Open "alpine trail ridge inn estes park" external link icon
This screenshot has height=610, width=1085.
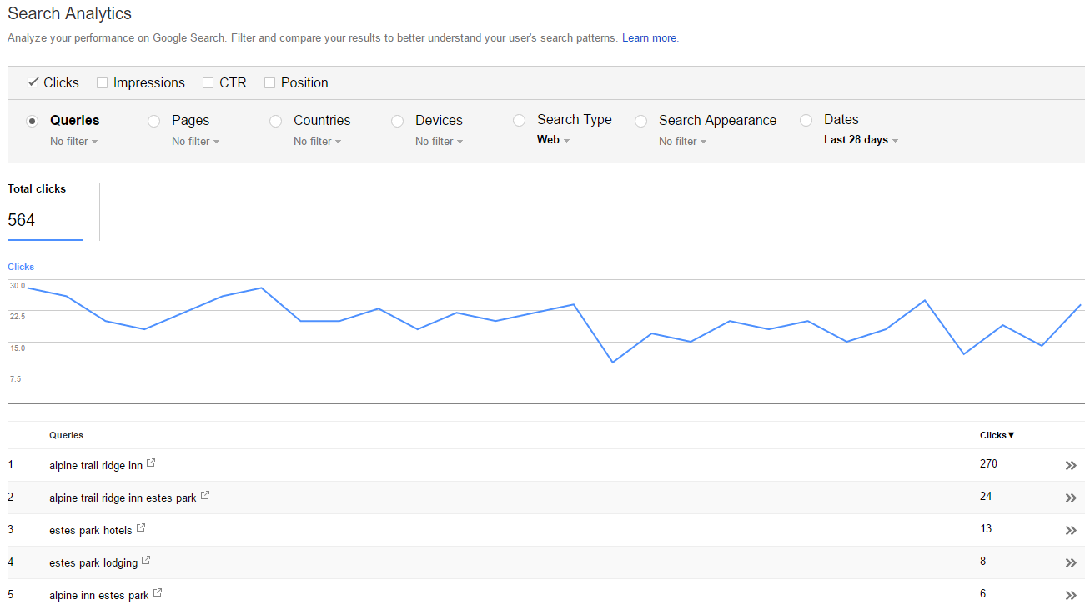204,493
